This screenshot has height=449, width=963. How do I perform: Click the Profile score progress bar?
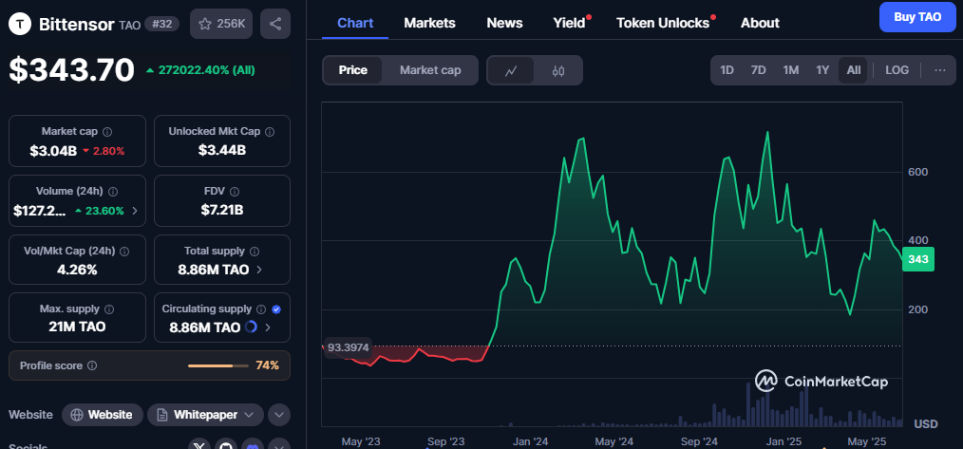[218, 365]
